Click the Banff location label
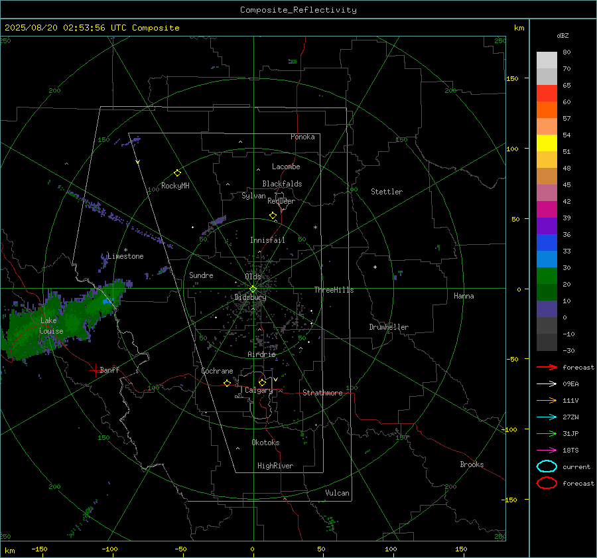The height and width of the screenshot is (558, 597). [109, 370]
